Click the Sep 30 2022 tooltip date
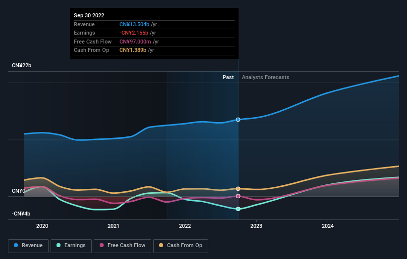Viewport: 407px width, 259px height. tap(89, 15)
